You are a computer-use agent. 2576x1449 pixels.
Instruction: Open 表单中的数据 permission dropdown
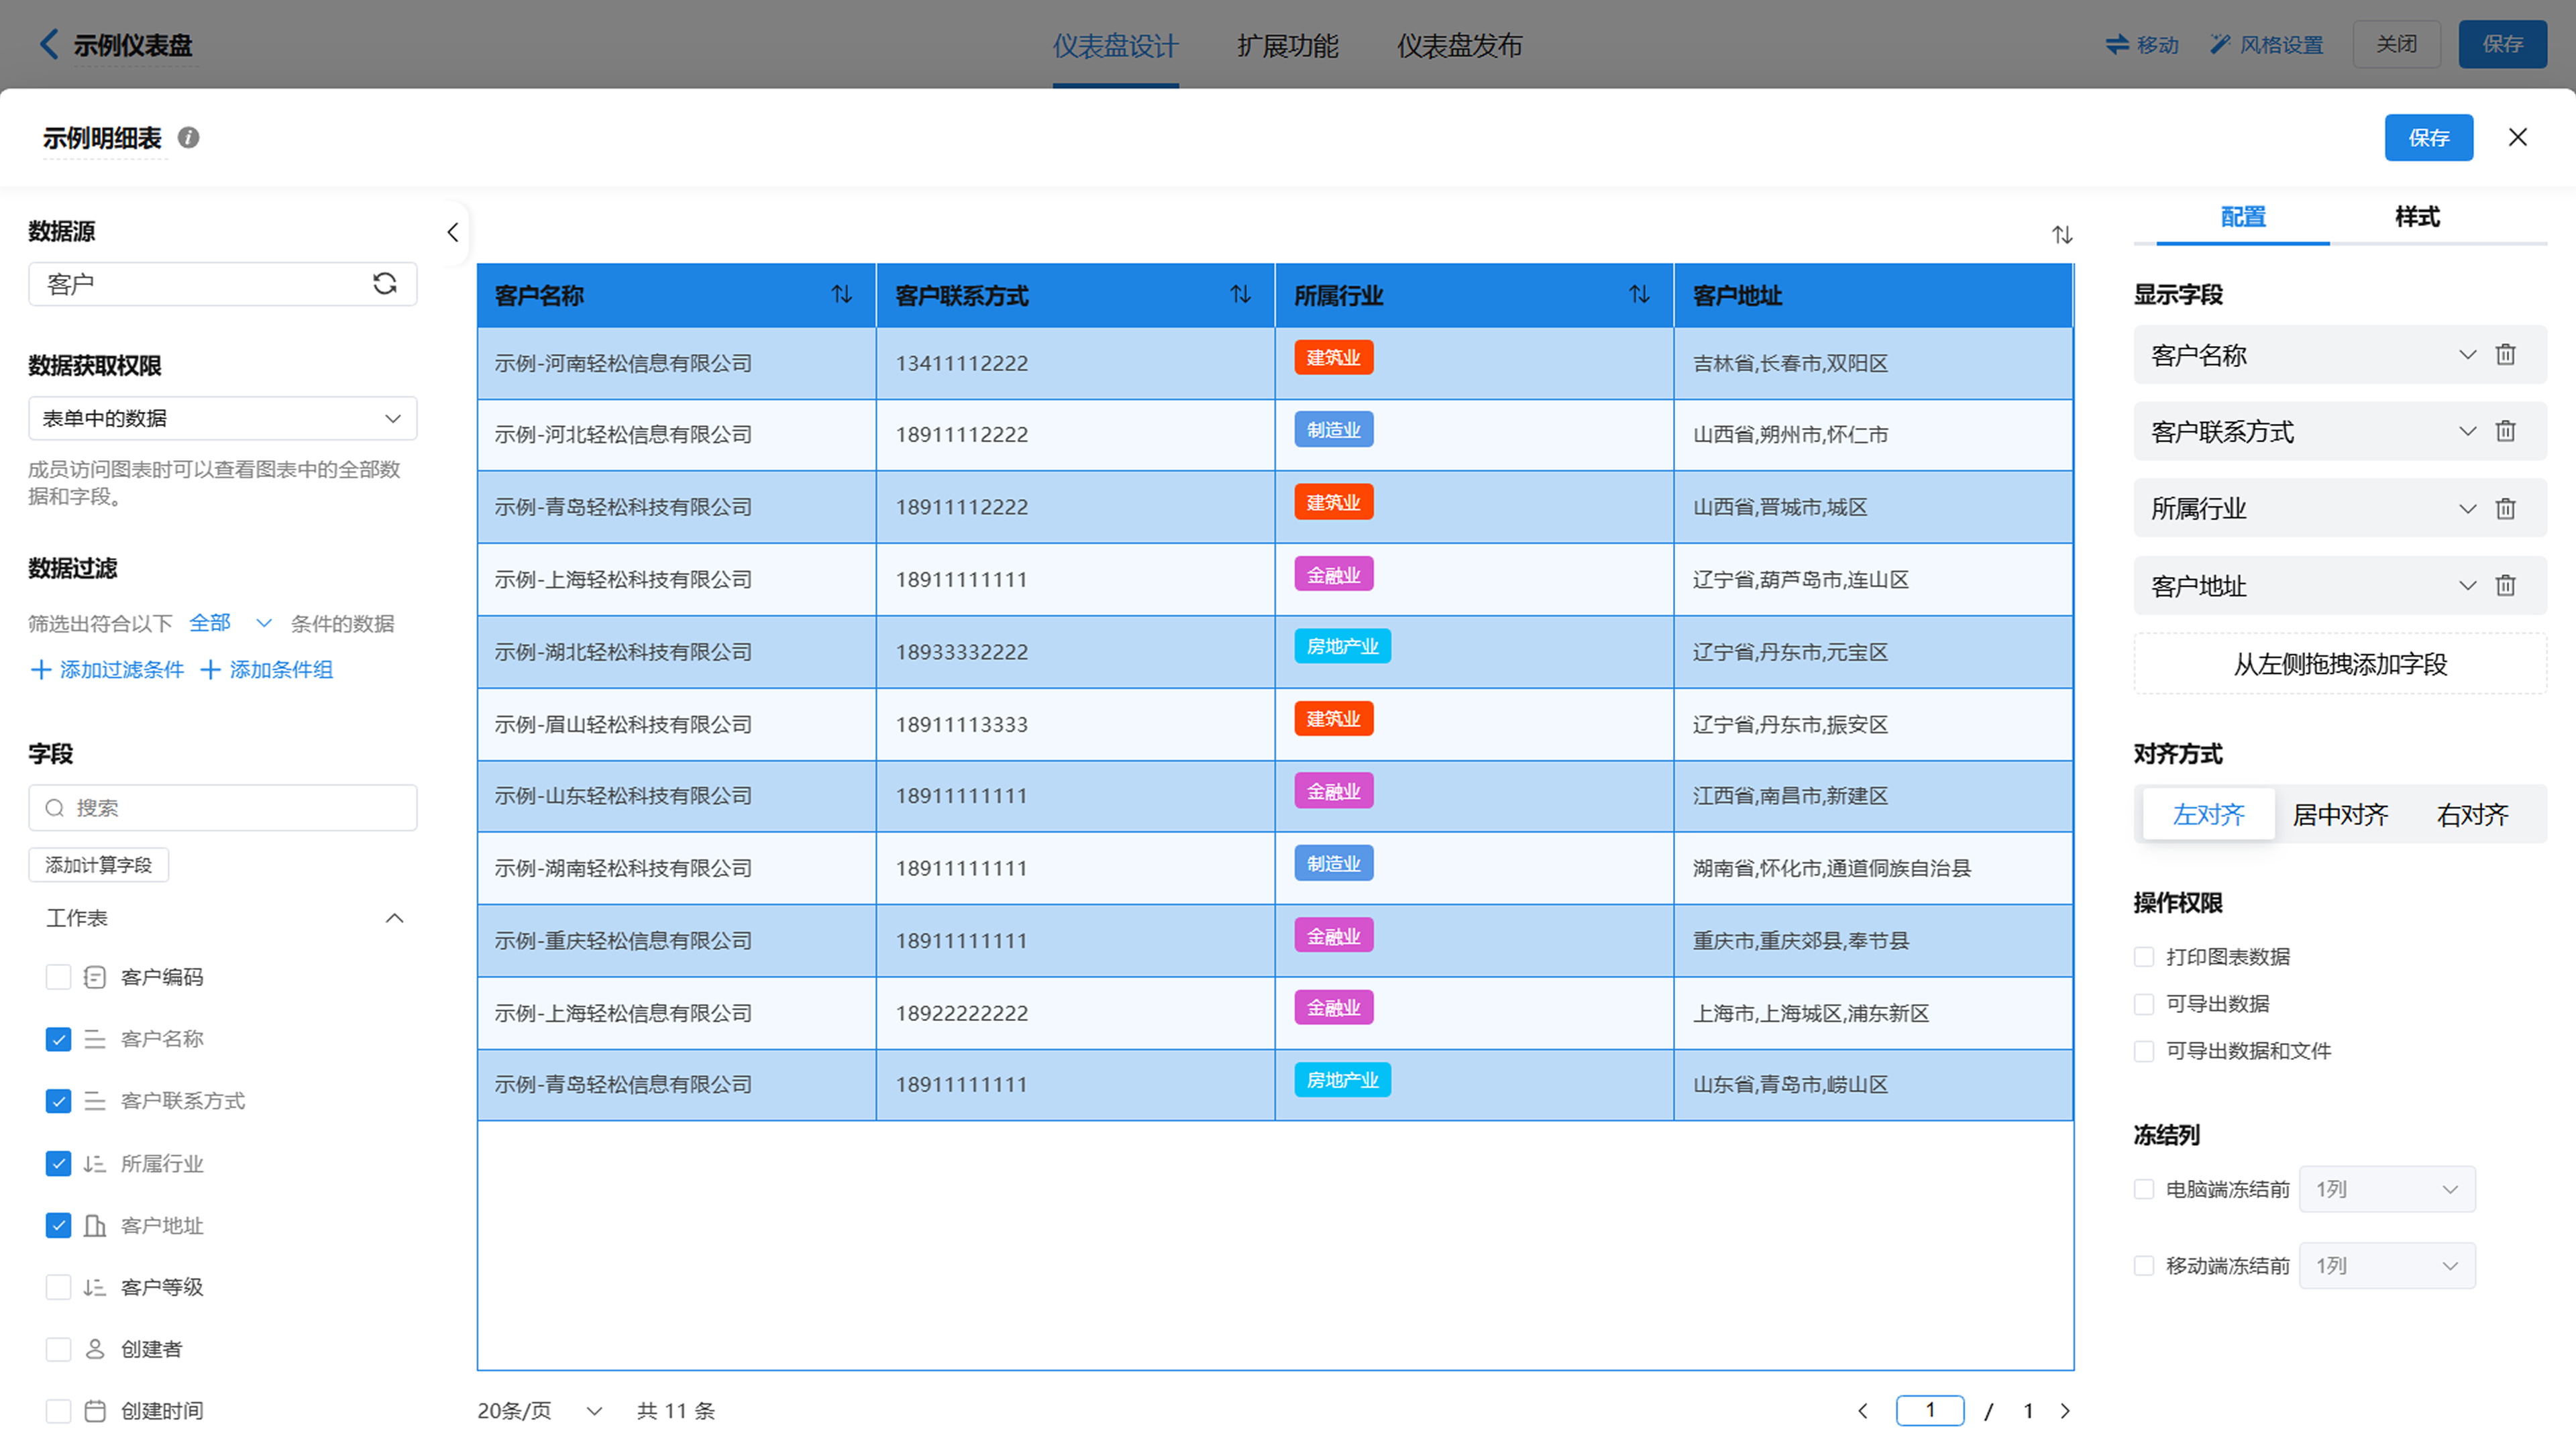point(222,418)
